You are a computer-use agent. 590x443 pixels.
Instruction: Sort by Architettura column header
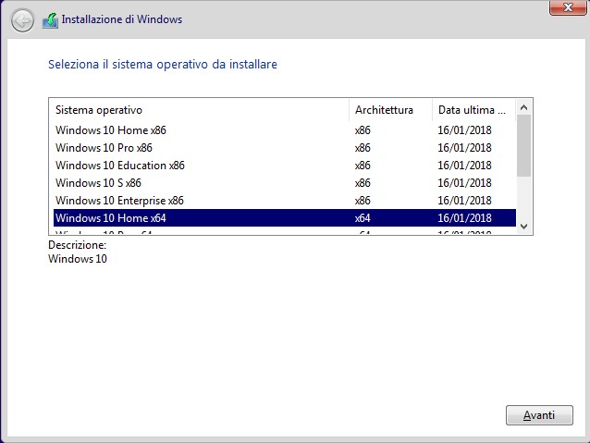click(x=390, y=110)
